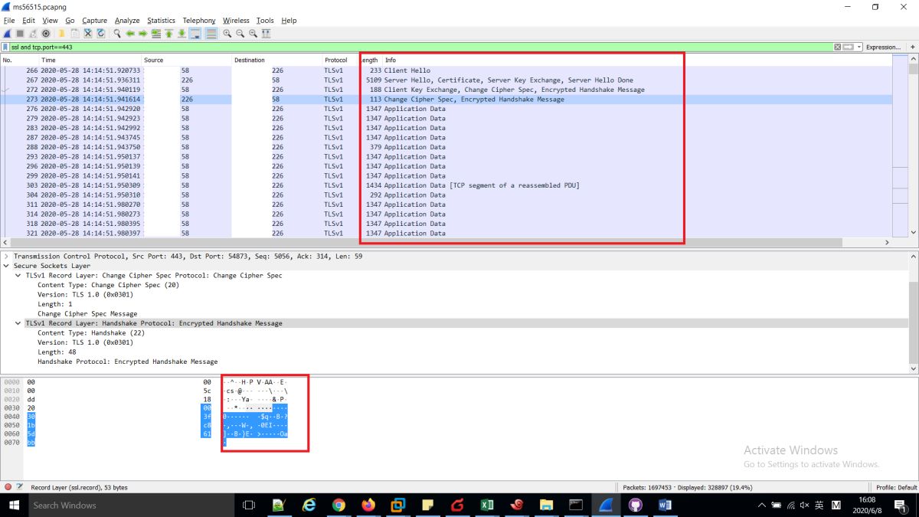
Task: Open the Capture menu
Action: pos(94,21)
